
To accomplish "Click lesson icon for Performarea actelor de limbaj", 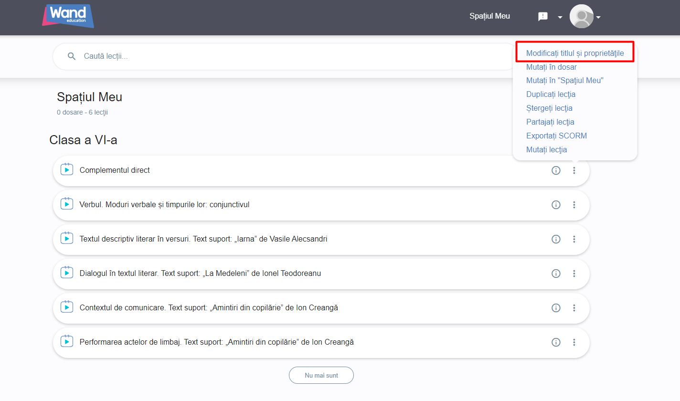I will pos(67,342).
